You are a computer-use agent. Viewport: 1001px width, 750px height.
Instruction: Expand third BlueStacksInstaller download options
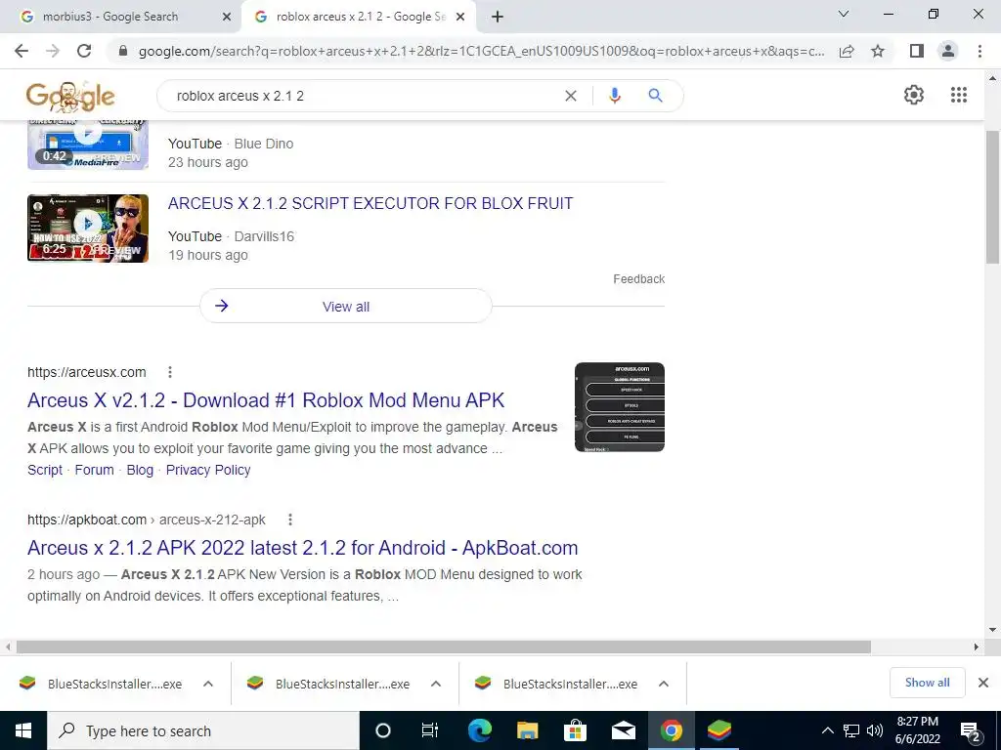tap(664, 684)
